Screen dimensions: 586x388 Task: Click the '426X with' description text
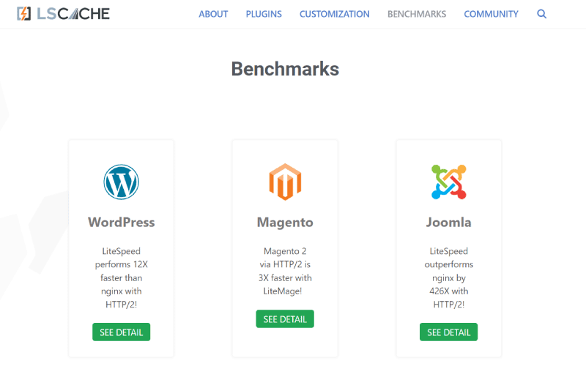click(449, 291)
